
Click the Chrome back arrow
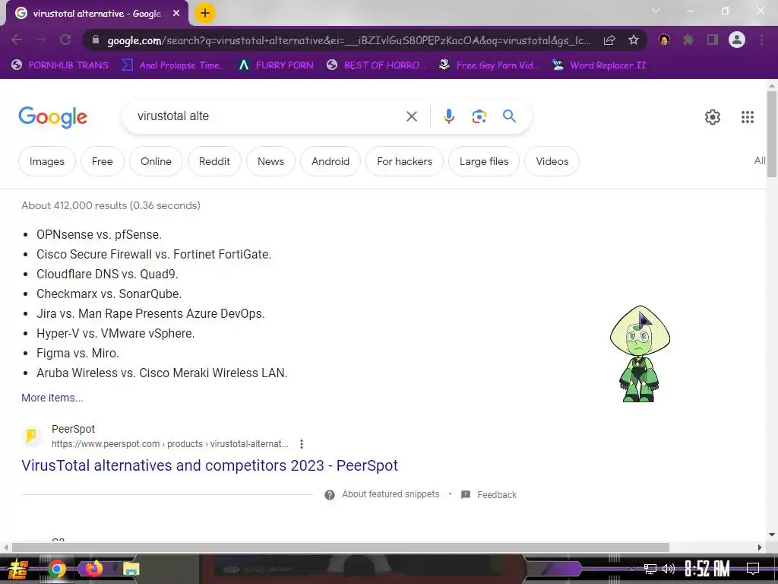coord(17,40)
